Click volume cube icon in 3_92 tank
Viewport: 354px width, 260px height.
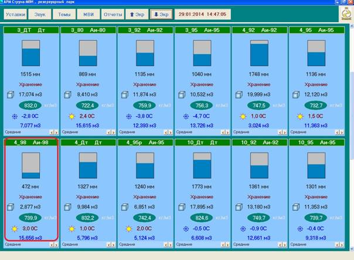(125, 95)
